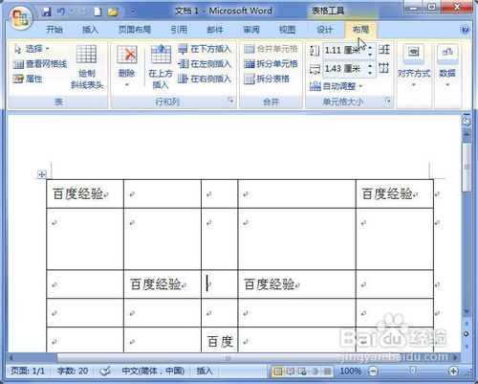478x384 pixels.
Task: Open 邮件 tab
Action: tap(215, 30)
